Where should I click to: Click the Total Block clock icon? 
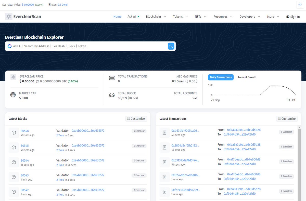[x=112, y=95]
